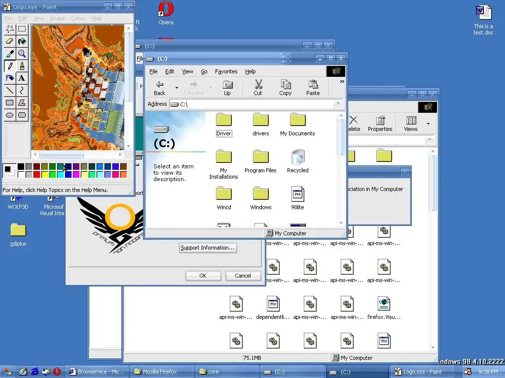This screenshot has height=378, width=505.
Task: Click Cancel in the dialog
Action: coord(243,276)
